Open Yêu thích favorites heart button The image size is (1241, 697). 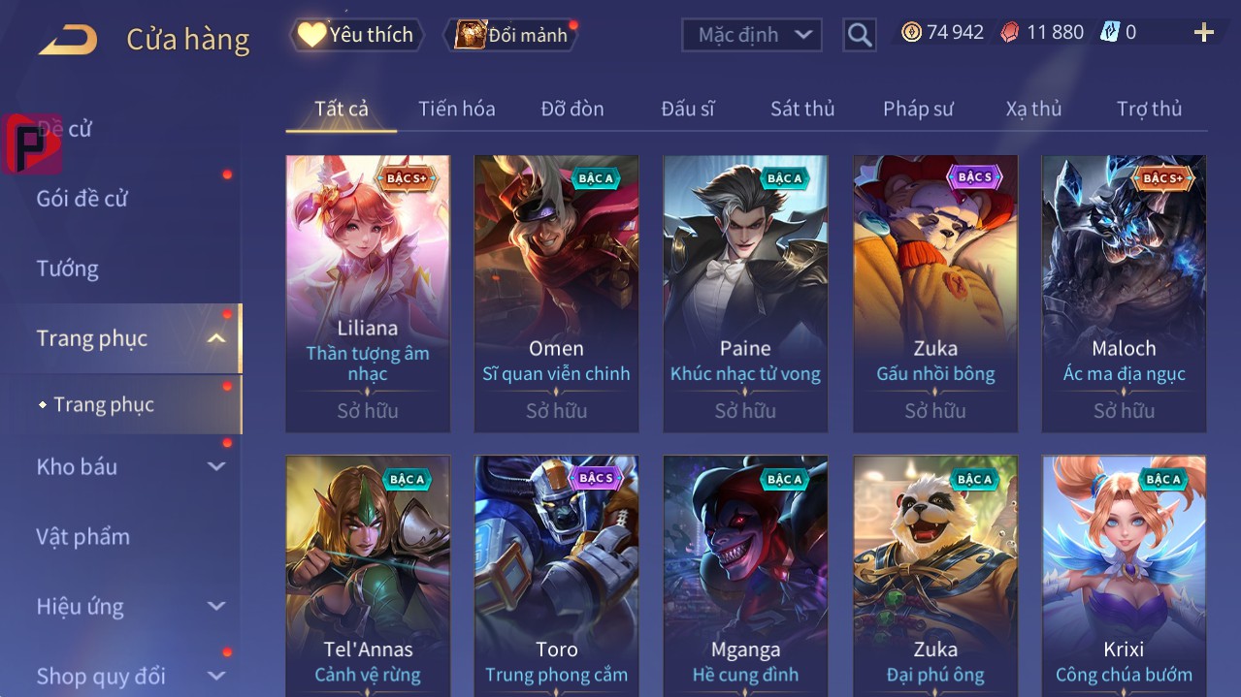(x=356, y=35)
